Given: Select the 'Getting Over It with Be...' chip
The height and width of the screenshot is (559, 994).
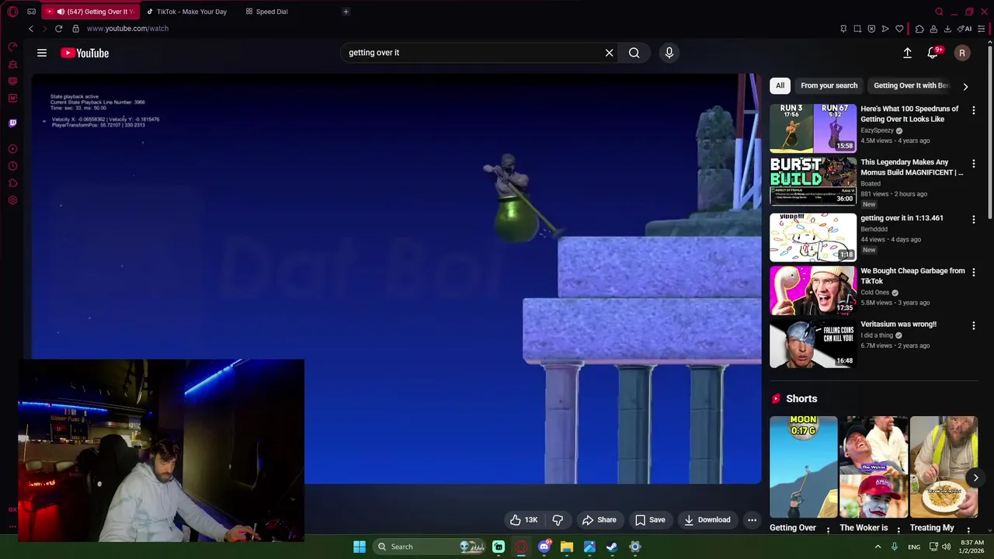Looking at the screenshot, I should click(x=911, y=85).
